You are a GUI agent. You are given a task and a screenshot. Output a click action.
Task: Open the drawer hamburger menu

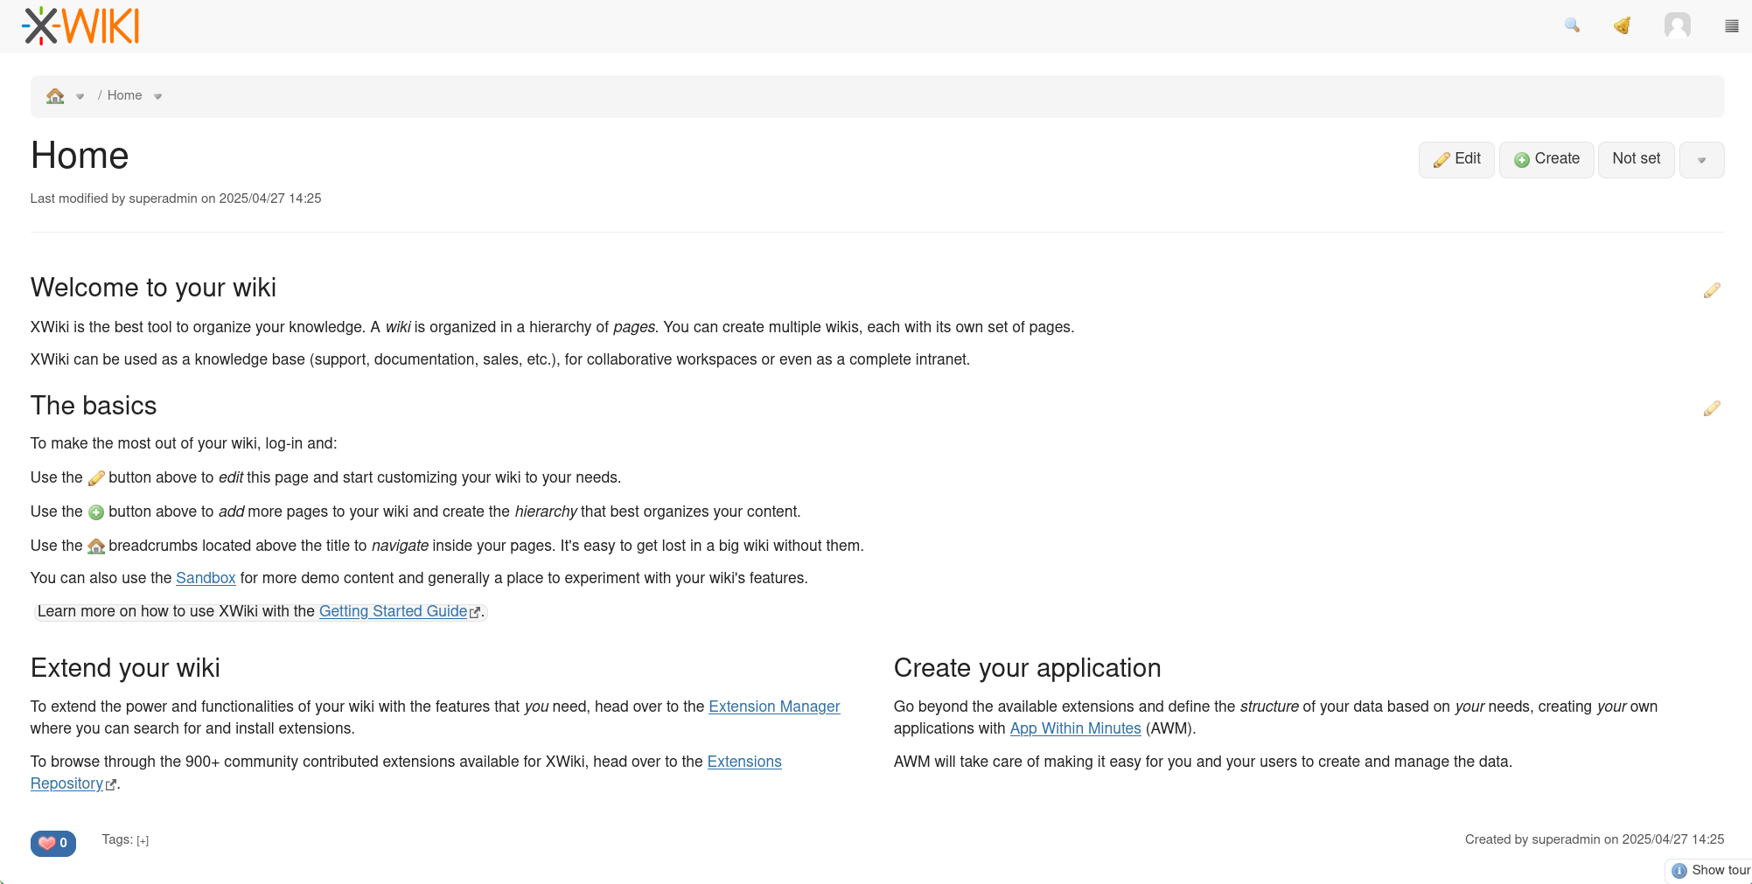pyautogui.click(x=1731, y=26)
